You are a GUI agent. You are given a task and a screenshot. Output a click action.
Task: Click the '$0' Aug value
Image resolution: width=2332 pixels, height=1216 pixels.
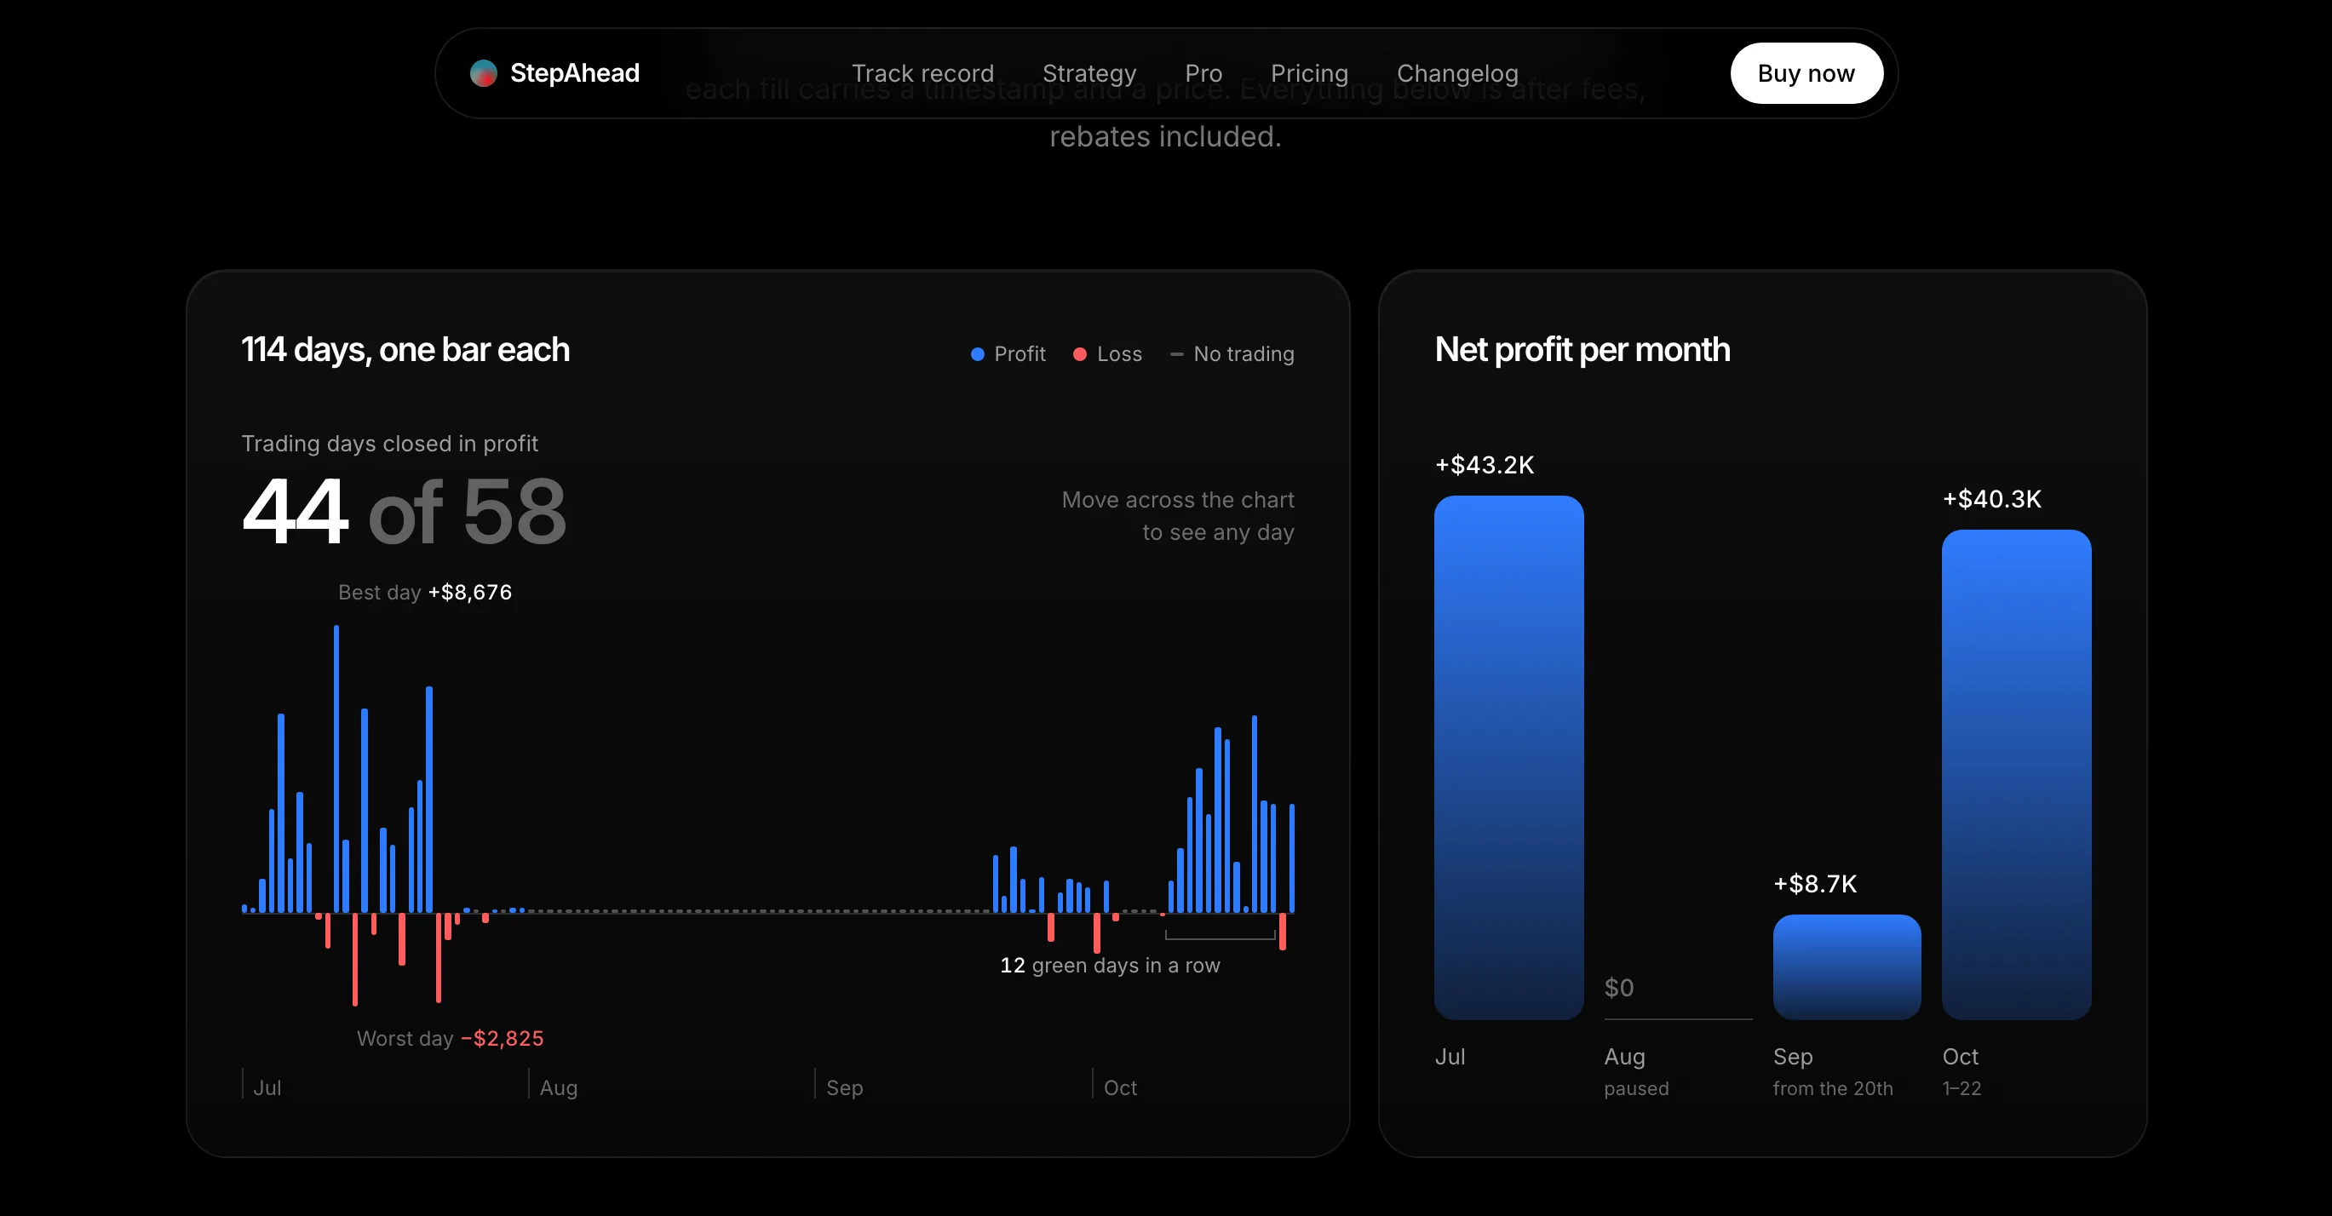(1618, 988)
